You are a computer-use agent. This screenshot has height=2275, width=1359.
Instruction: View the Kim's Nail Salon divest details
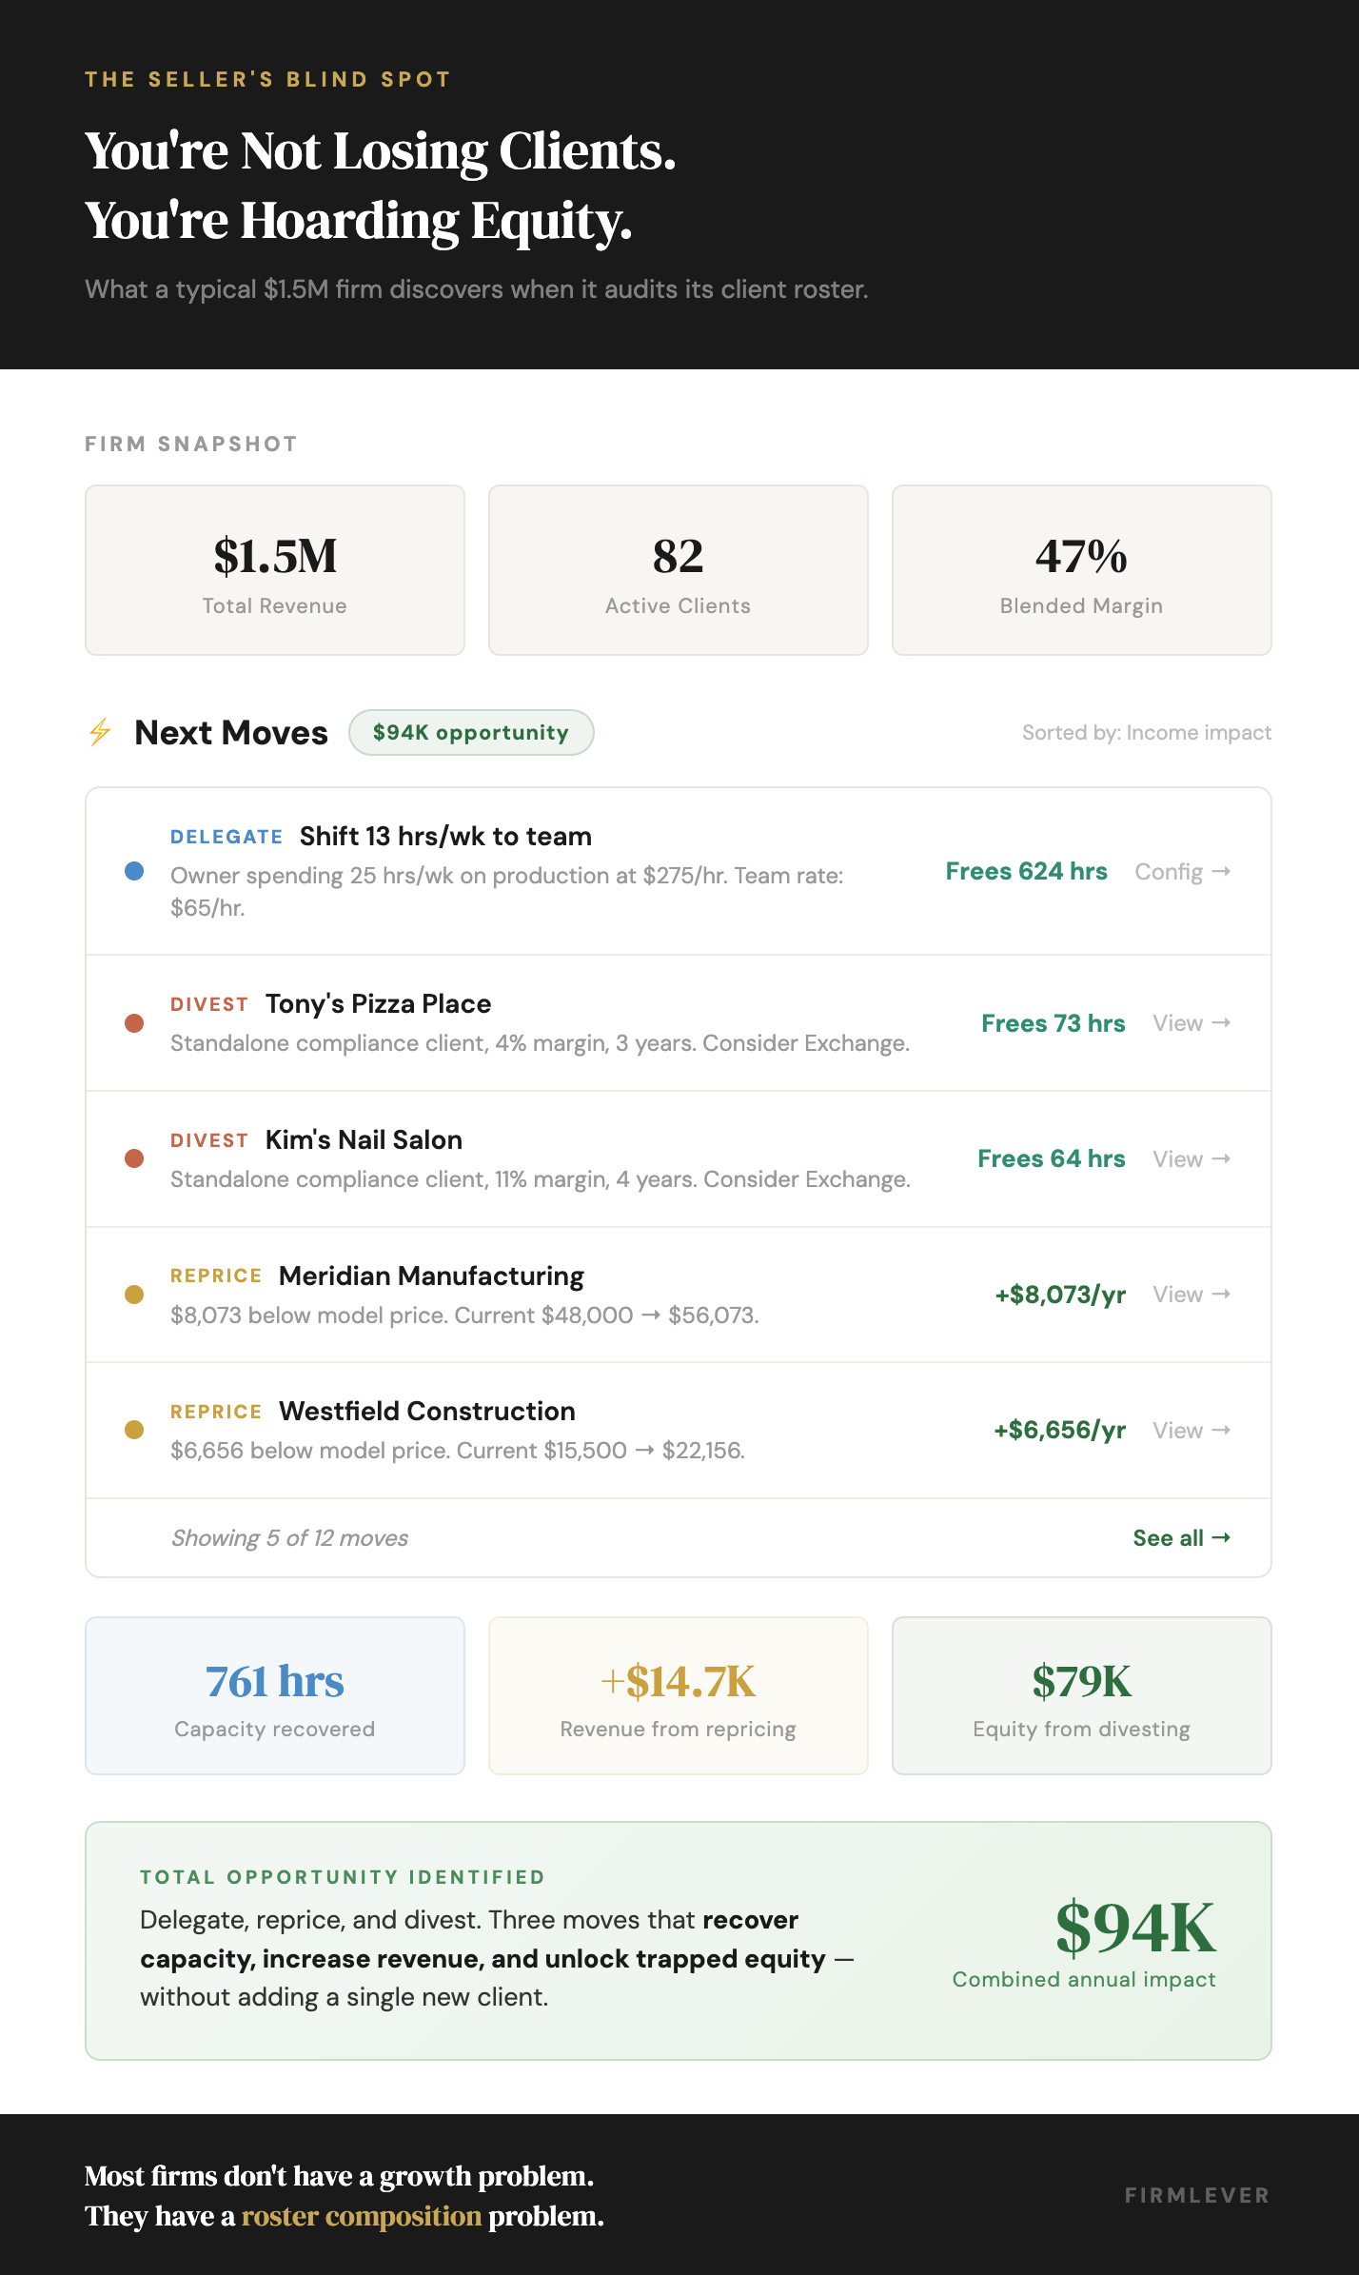click(1192, 1159)
